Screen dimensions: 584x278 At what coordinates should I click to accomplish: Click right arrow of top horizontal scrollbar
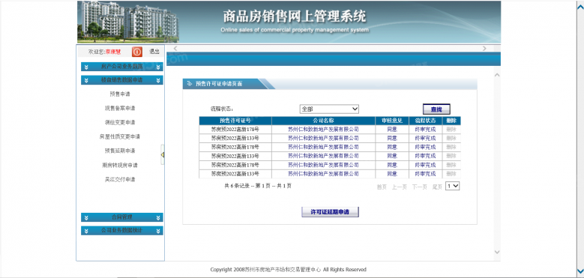(484, 49)
